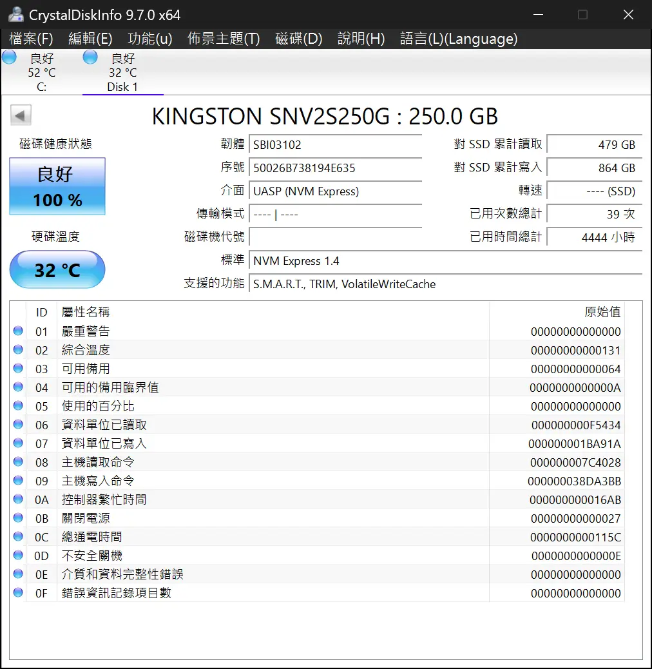The height and width of the screenshot is (669, 652).
Task: Click the features field S.M.A.R.T., TRIM, VolatileWriteCache
Action: coord(446,284)
